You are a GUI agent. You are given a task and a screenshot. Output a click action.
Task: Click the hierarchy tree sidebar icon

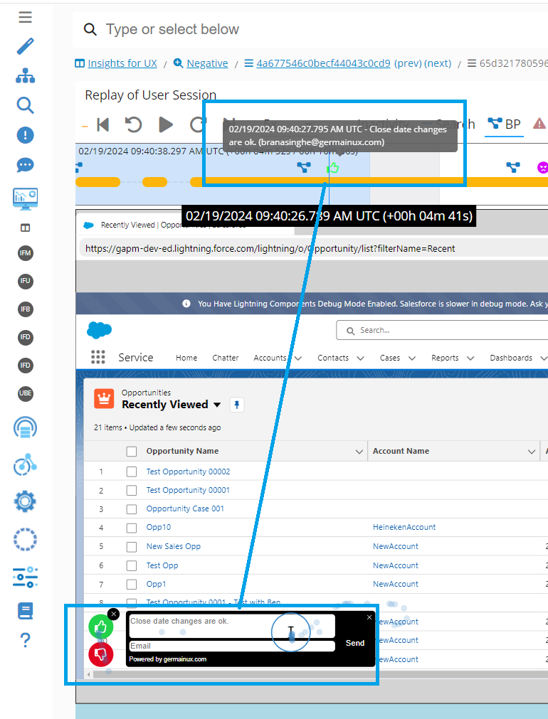click(x=25, y=76)
